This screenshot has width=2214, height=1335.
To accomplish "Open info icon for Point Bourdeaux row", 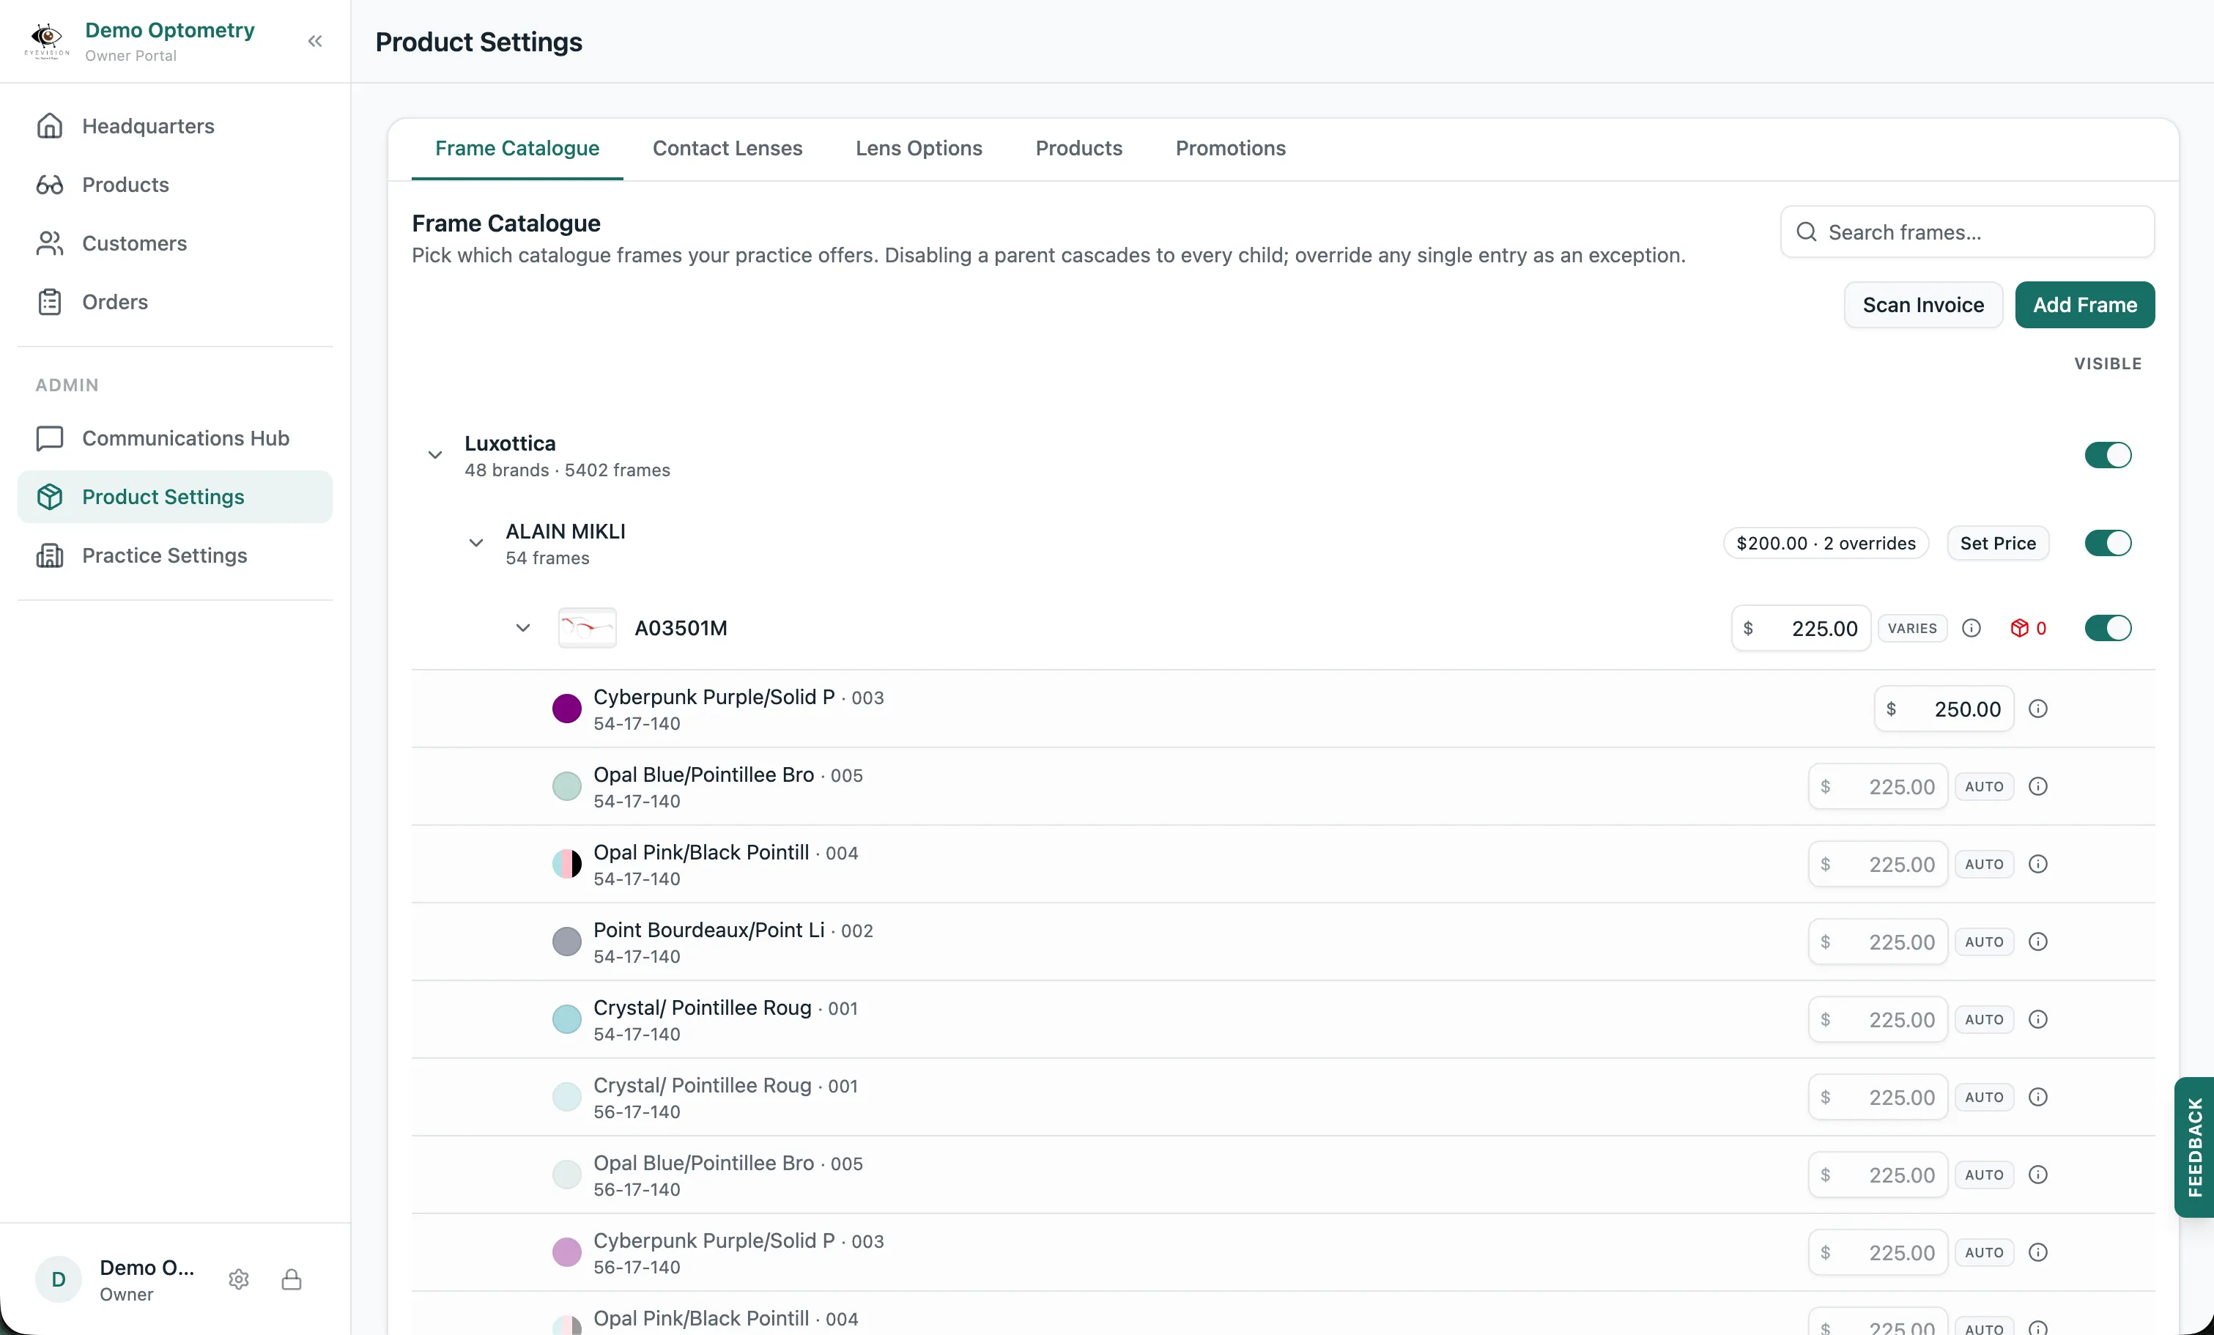I will [x=2038, y=942].
